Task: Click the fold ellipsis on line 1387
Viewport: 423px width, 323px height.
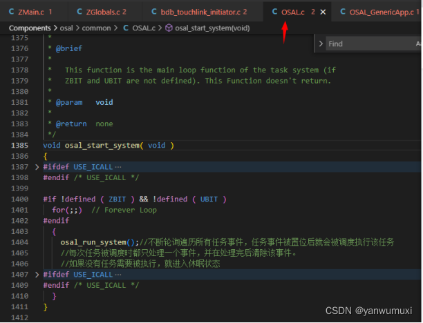Action: [x=118, y=167]
